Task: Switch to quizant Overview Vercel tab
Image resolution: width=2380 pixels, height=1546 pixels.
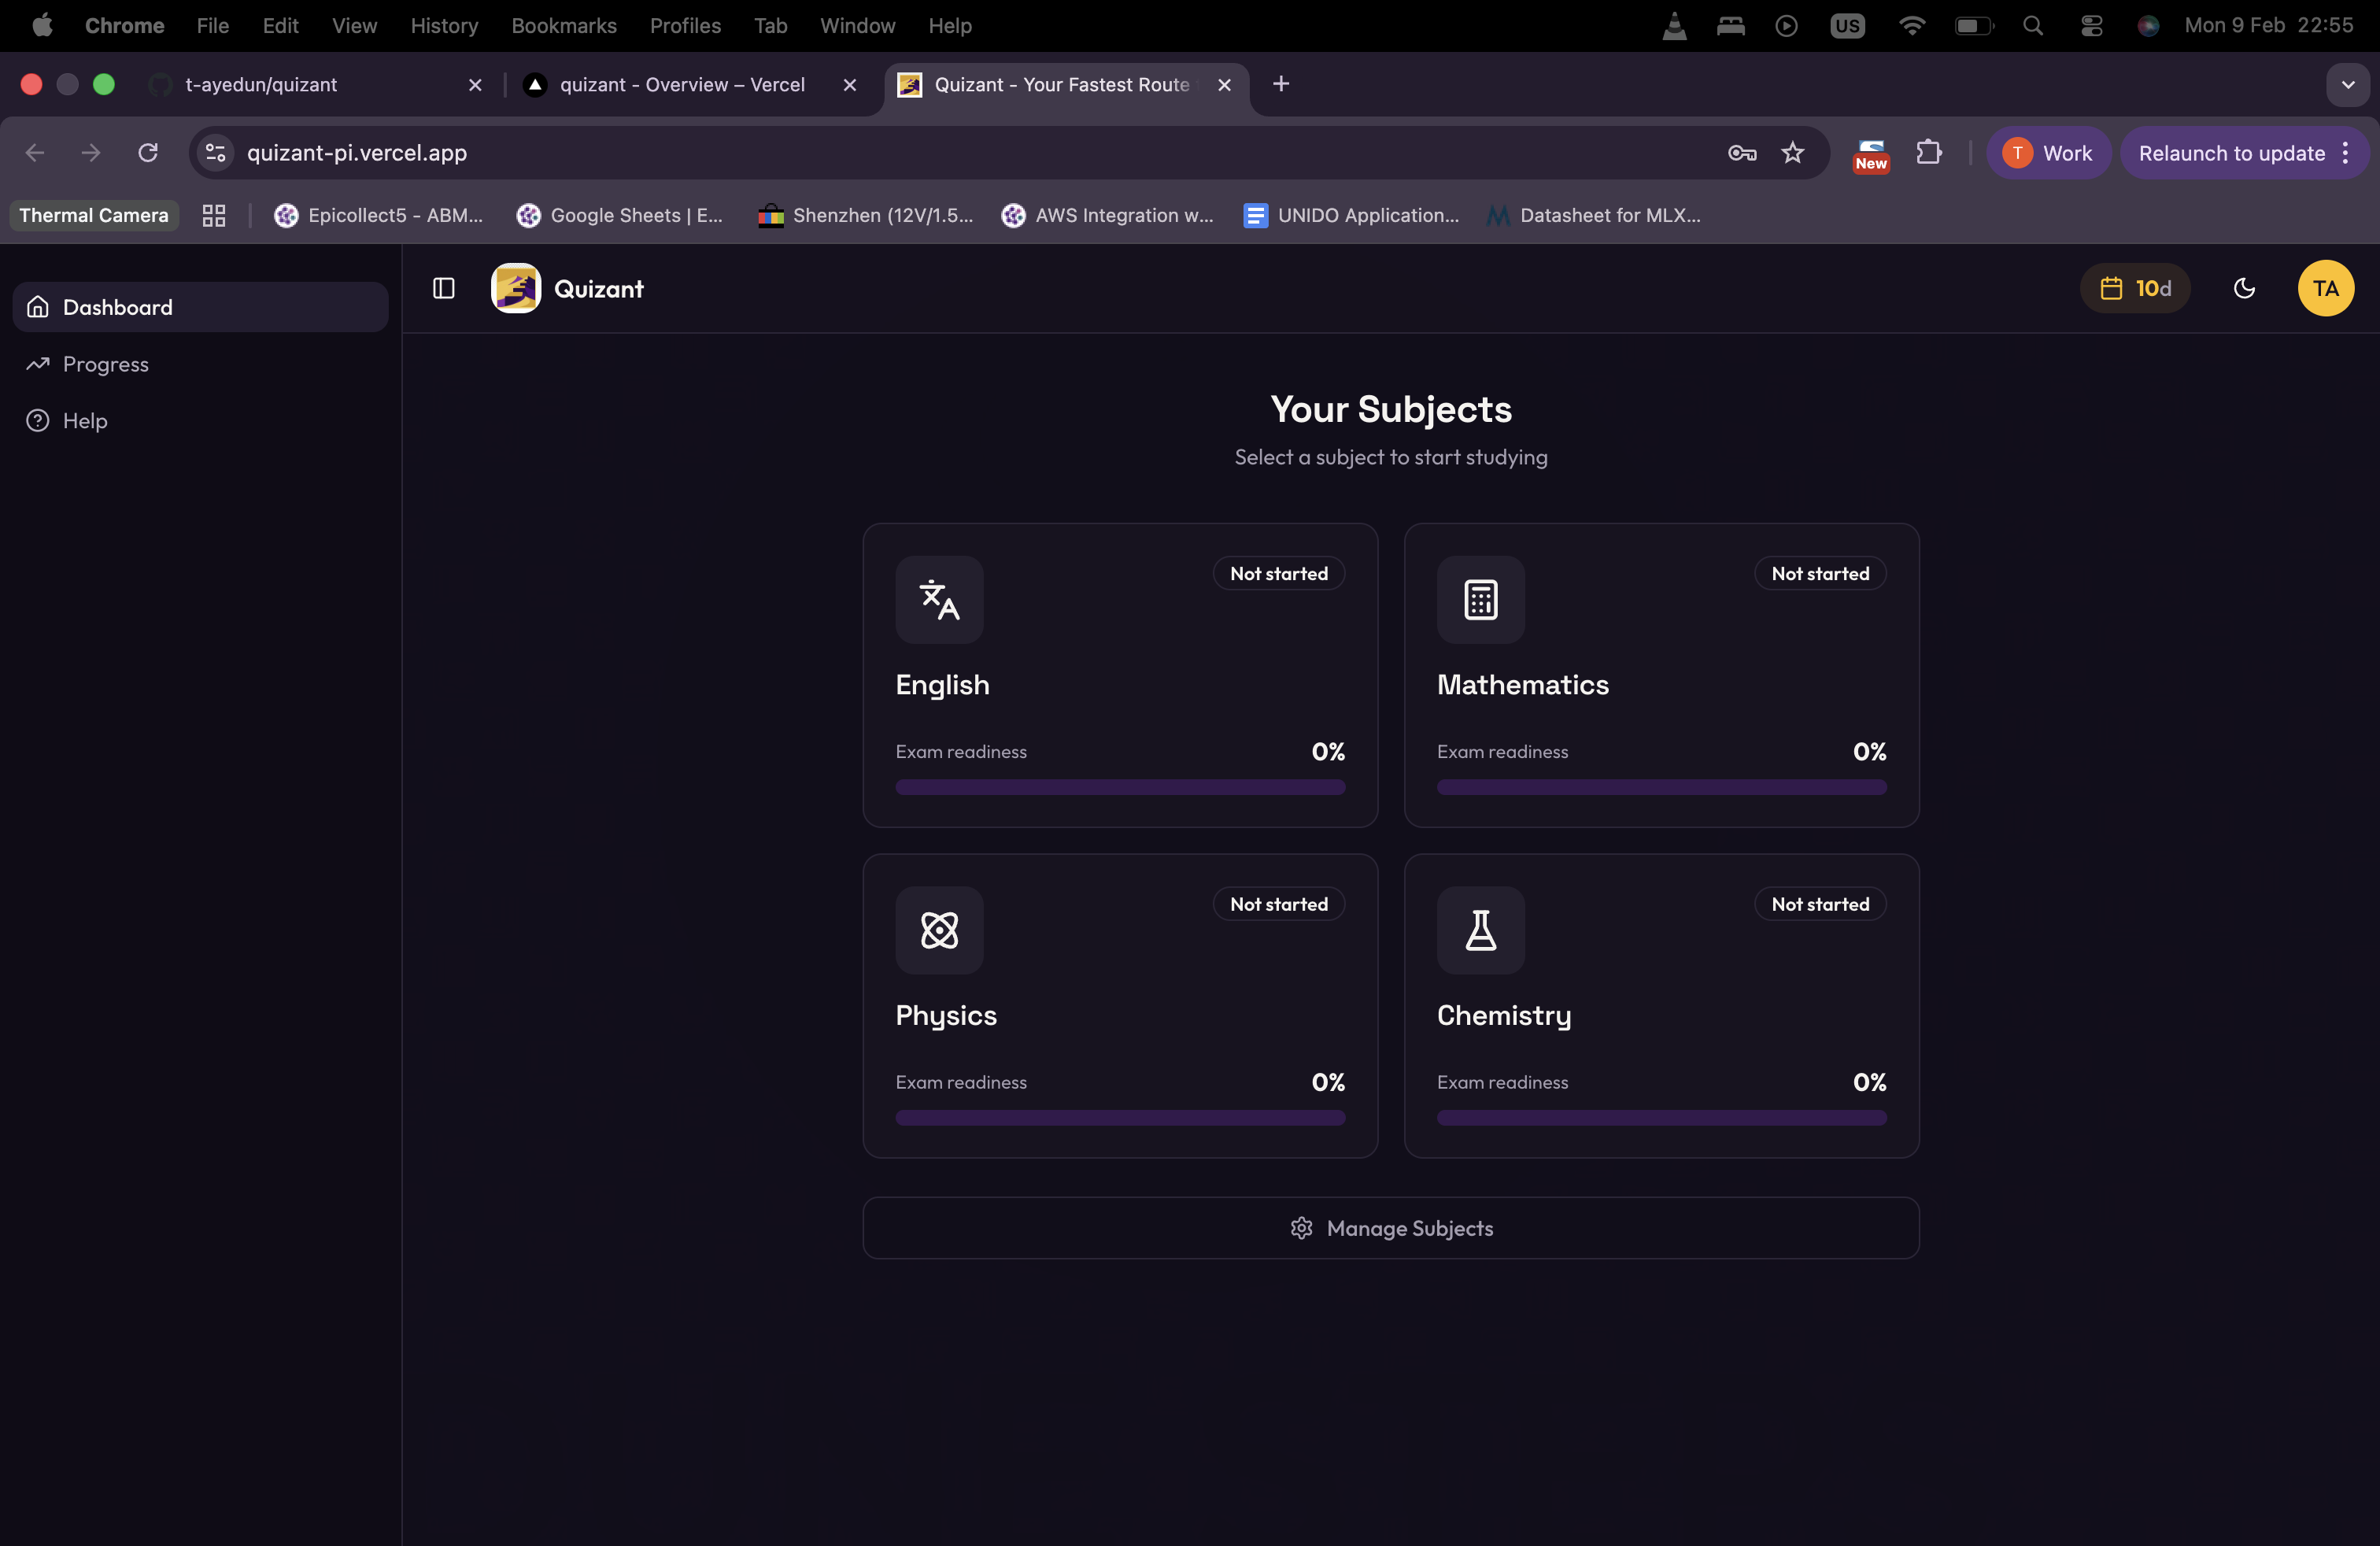Action: coord(682,84)
